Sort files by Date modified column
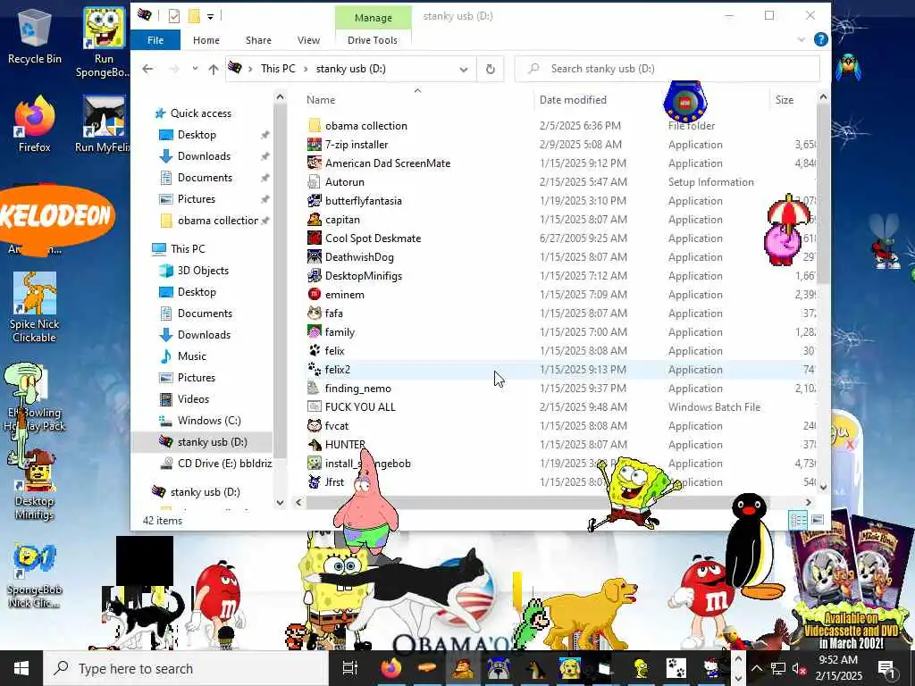This screenshot has width=915, height=686. (x=573, y=100)
